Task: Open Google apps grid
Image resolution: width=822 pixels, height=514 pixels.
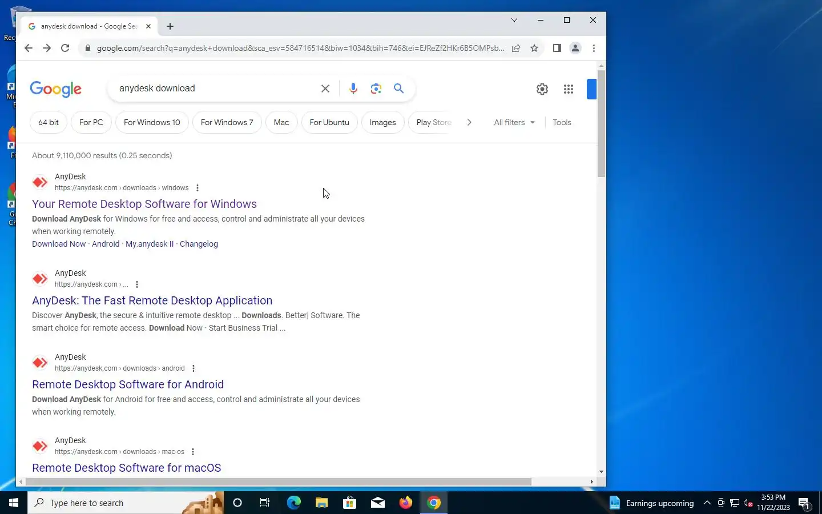Action: tap(569, 89)
